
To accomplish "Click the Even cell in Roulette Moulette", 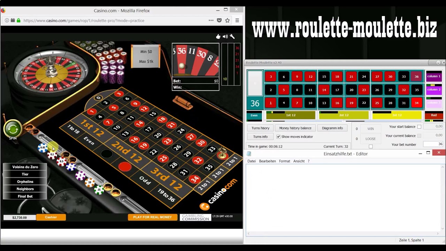I will pyautogui.click(x=254, y=115).
